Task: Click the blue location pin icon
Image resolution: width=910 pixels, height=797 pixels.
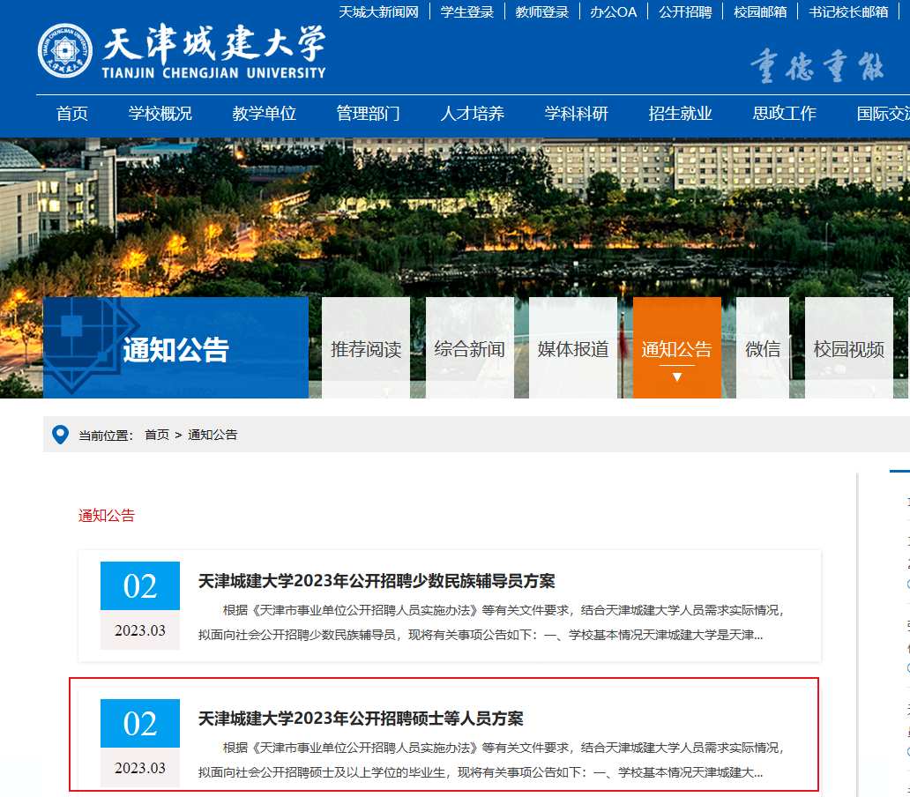Action: point(60,435)
